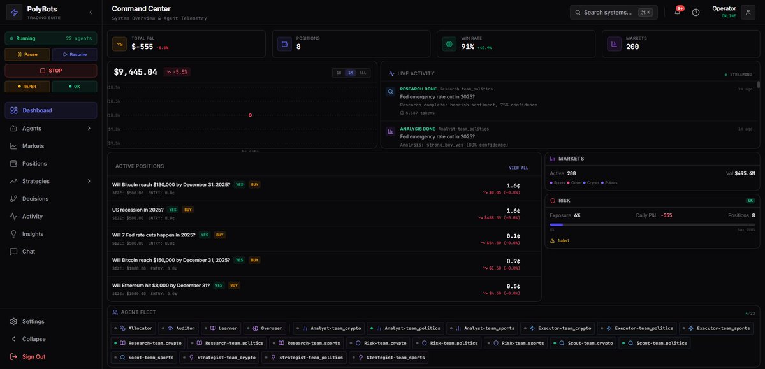Click the Risk panel OK badge
Screen dimensions: 765x369
click(750, 201)
